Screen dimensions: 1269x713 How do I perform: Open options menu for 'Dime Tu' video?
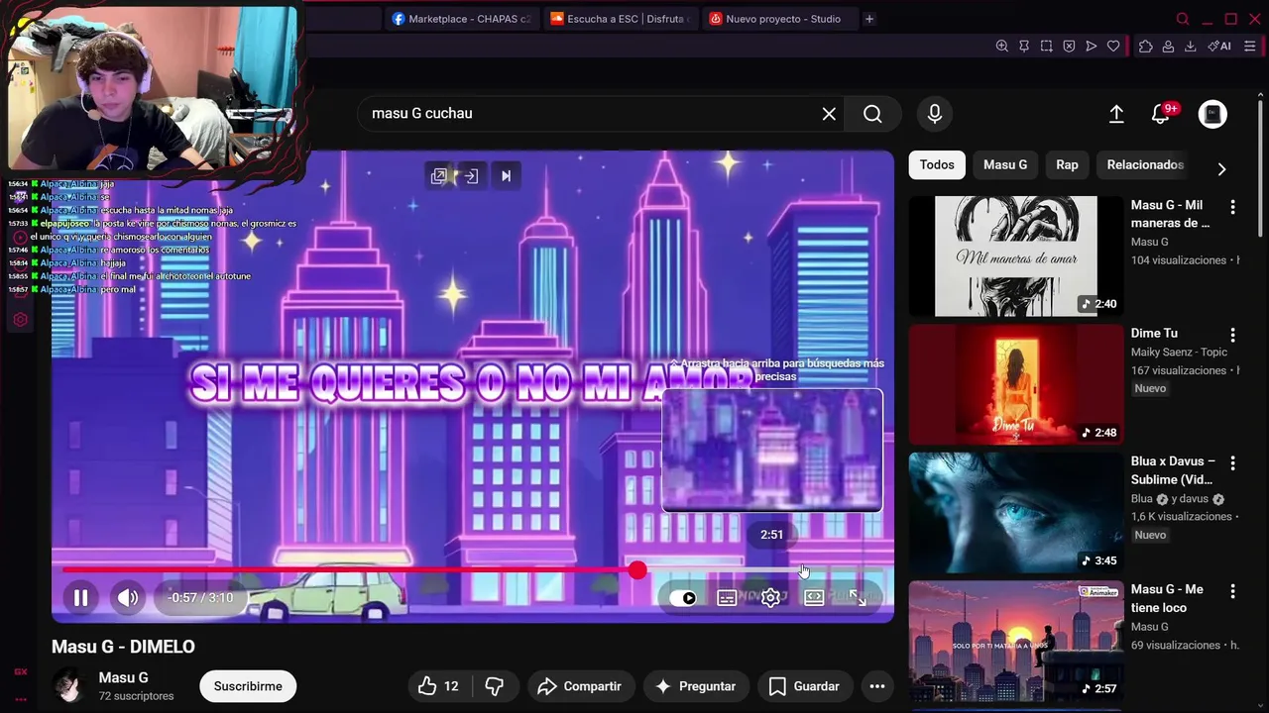coord(1232,335)
